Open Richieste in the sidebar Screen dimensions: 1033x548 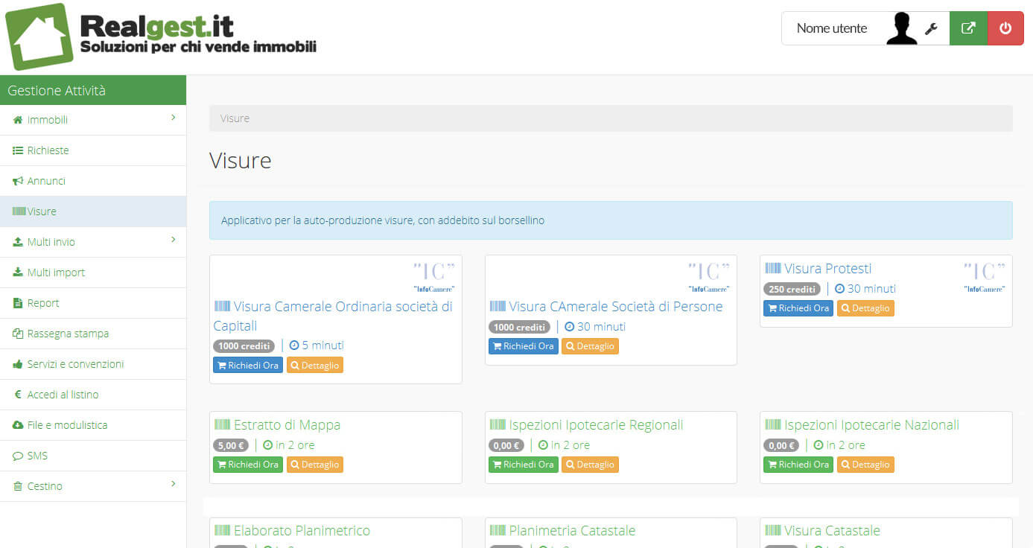point(93,150)
